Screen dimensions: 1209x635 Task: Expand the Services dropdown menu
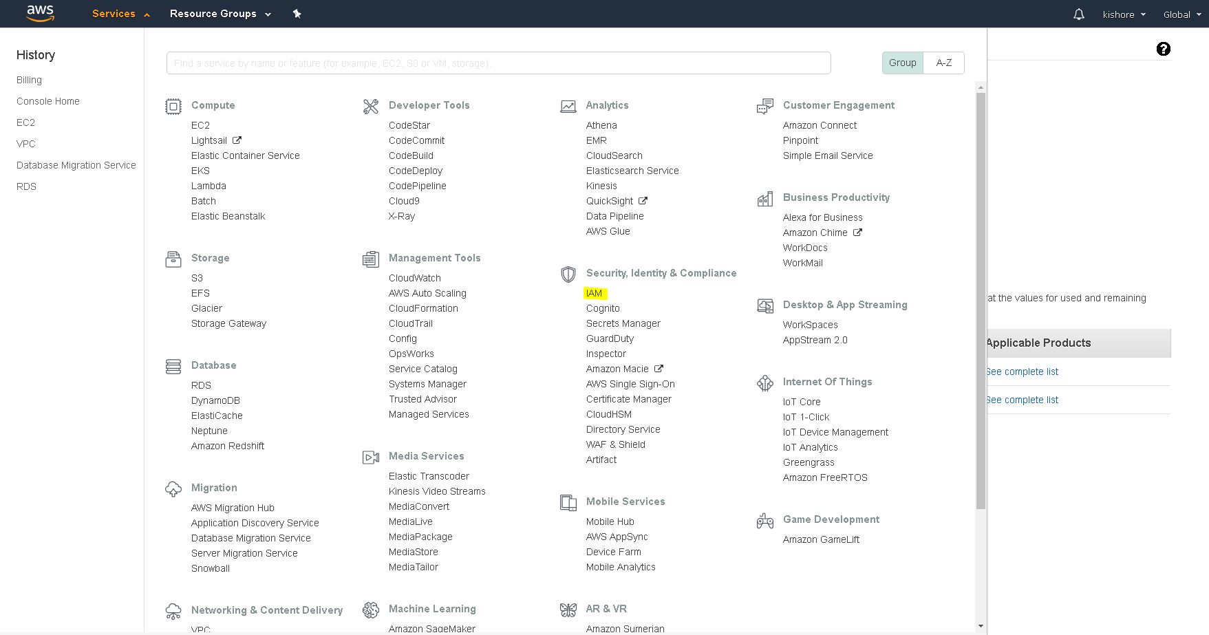tap(120, 14)
